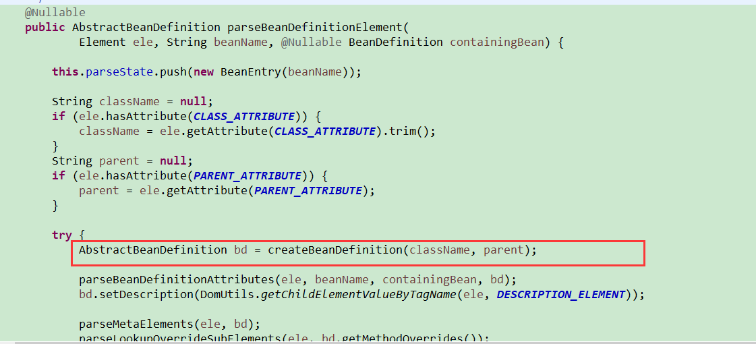This screenshot has width=756, height=344.
Task: Select the DomUtils class reference
Action: point(224,294)
